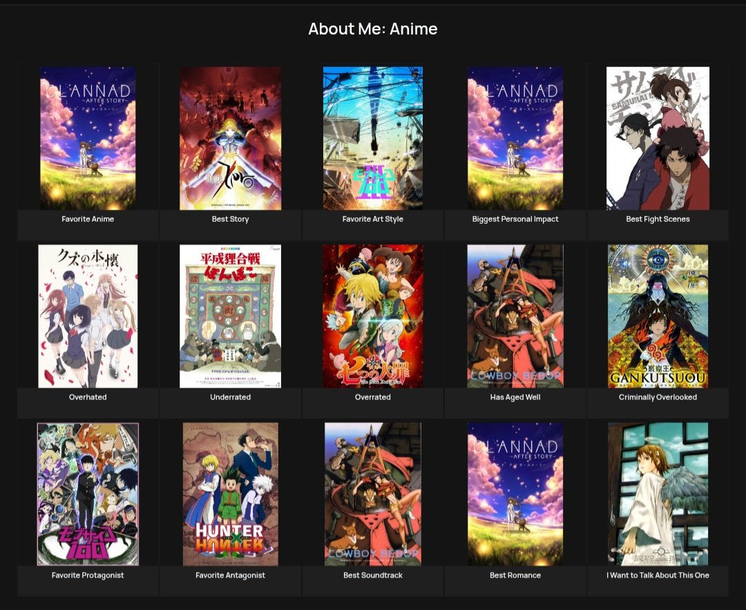Click the "Best Romance" caption
746x610 pixels.
(515, 575)
